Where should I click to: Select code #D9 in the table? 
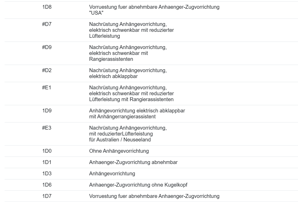[x=47, y=47]
